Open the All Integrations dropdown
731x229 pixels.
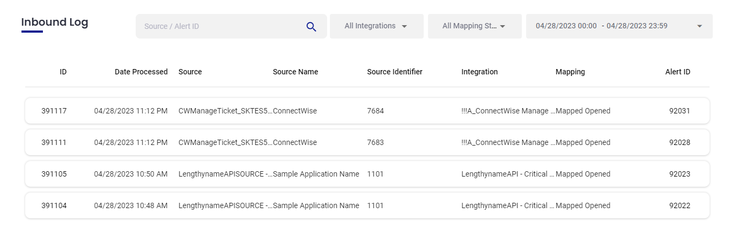pyautogui.click(x=376, y=26)
